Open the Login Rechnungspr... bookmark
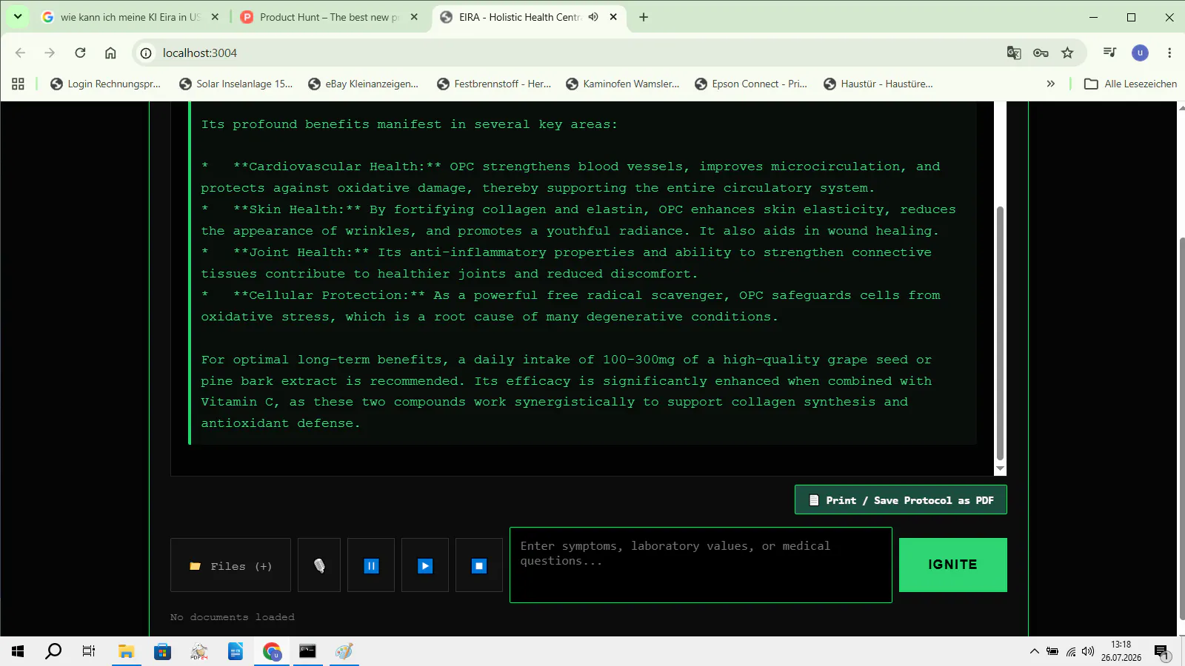Screen dimensions: 1185x666 coord(105,84)
